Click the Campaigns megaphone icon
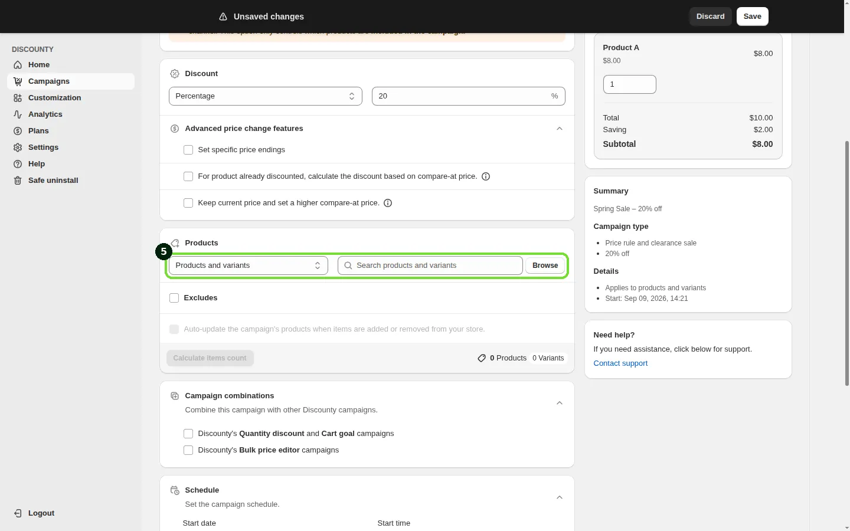 click(x=18, y=81)
